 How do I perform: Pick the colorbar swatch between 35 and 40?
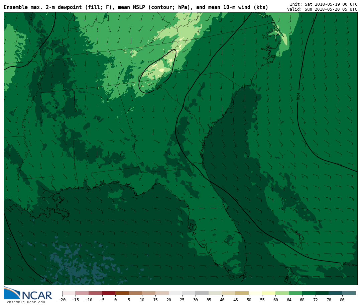(216, 293)
